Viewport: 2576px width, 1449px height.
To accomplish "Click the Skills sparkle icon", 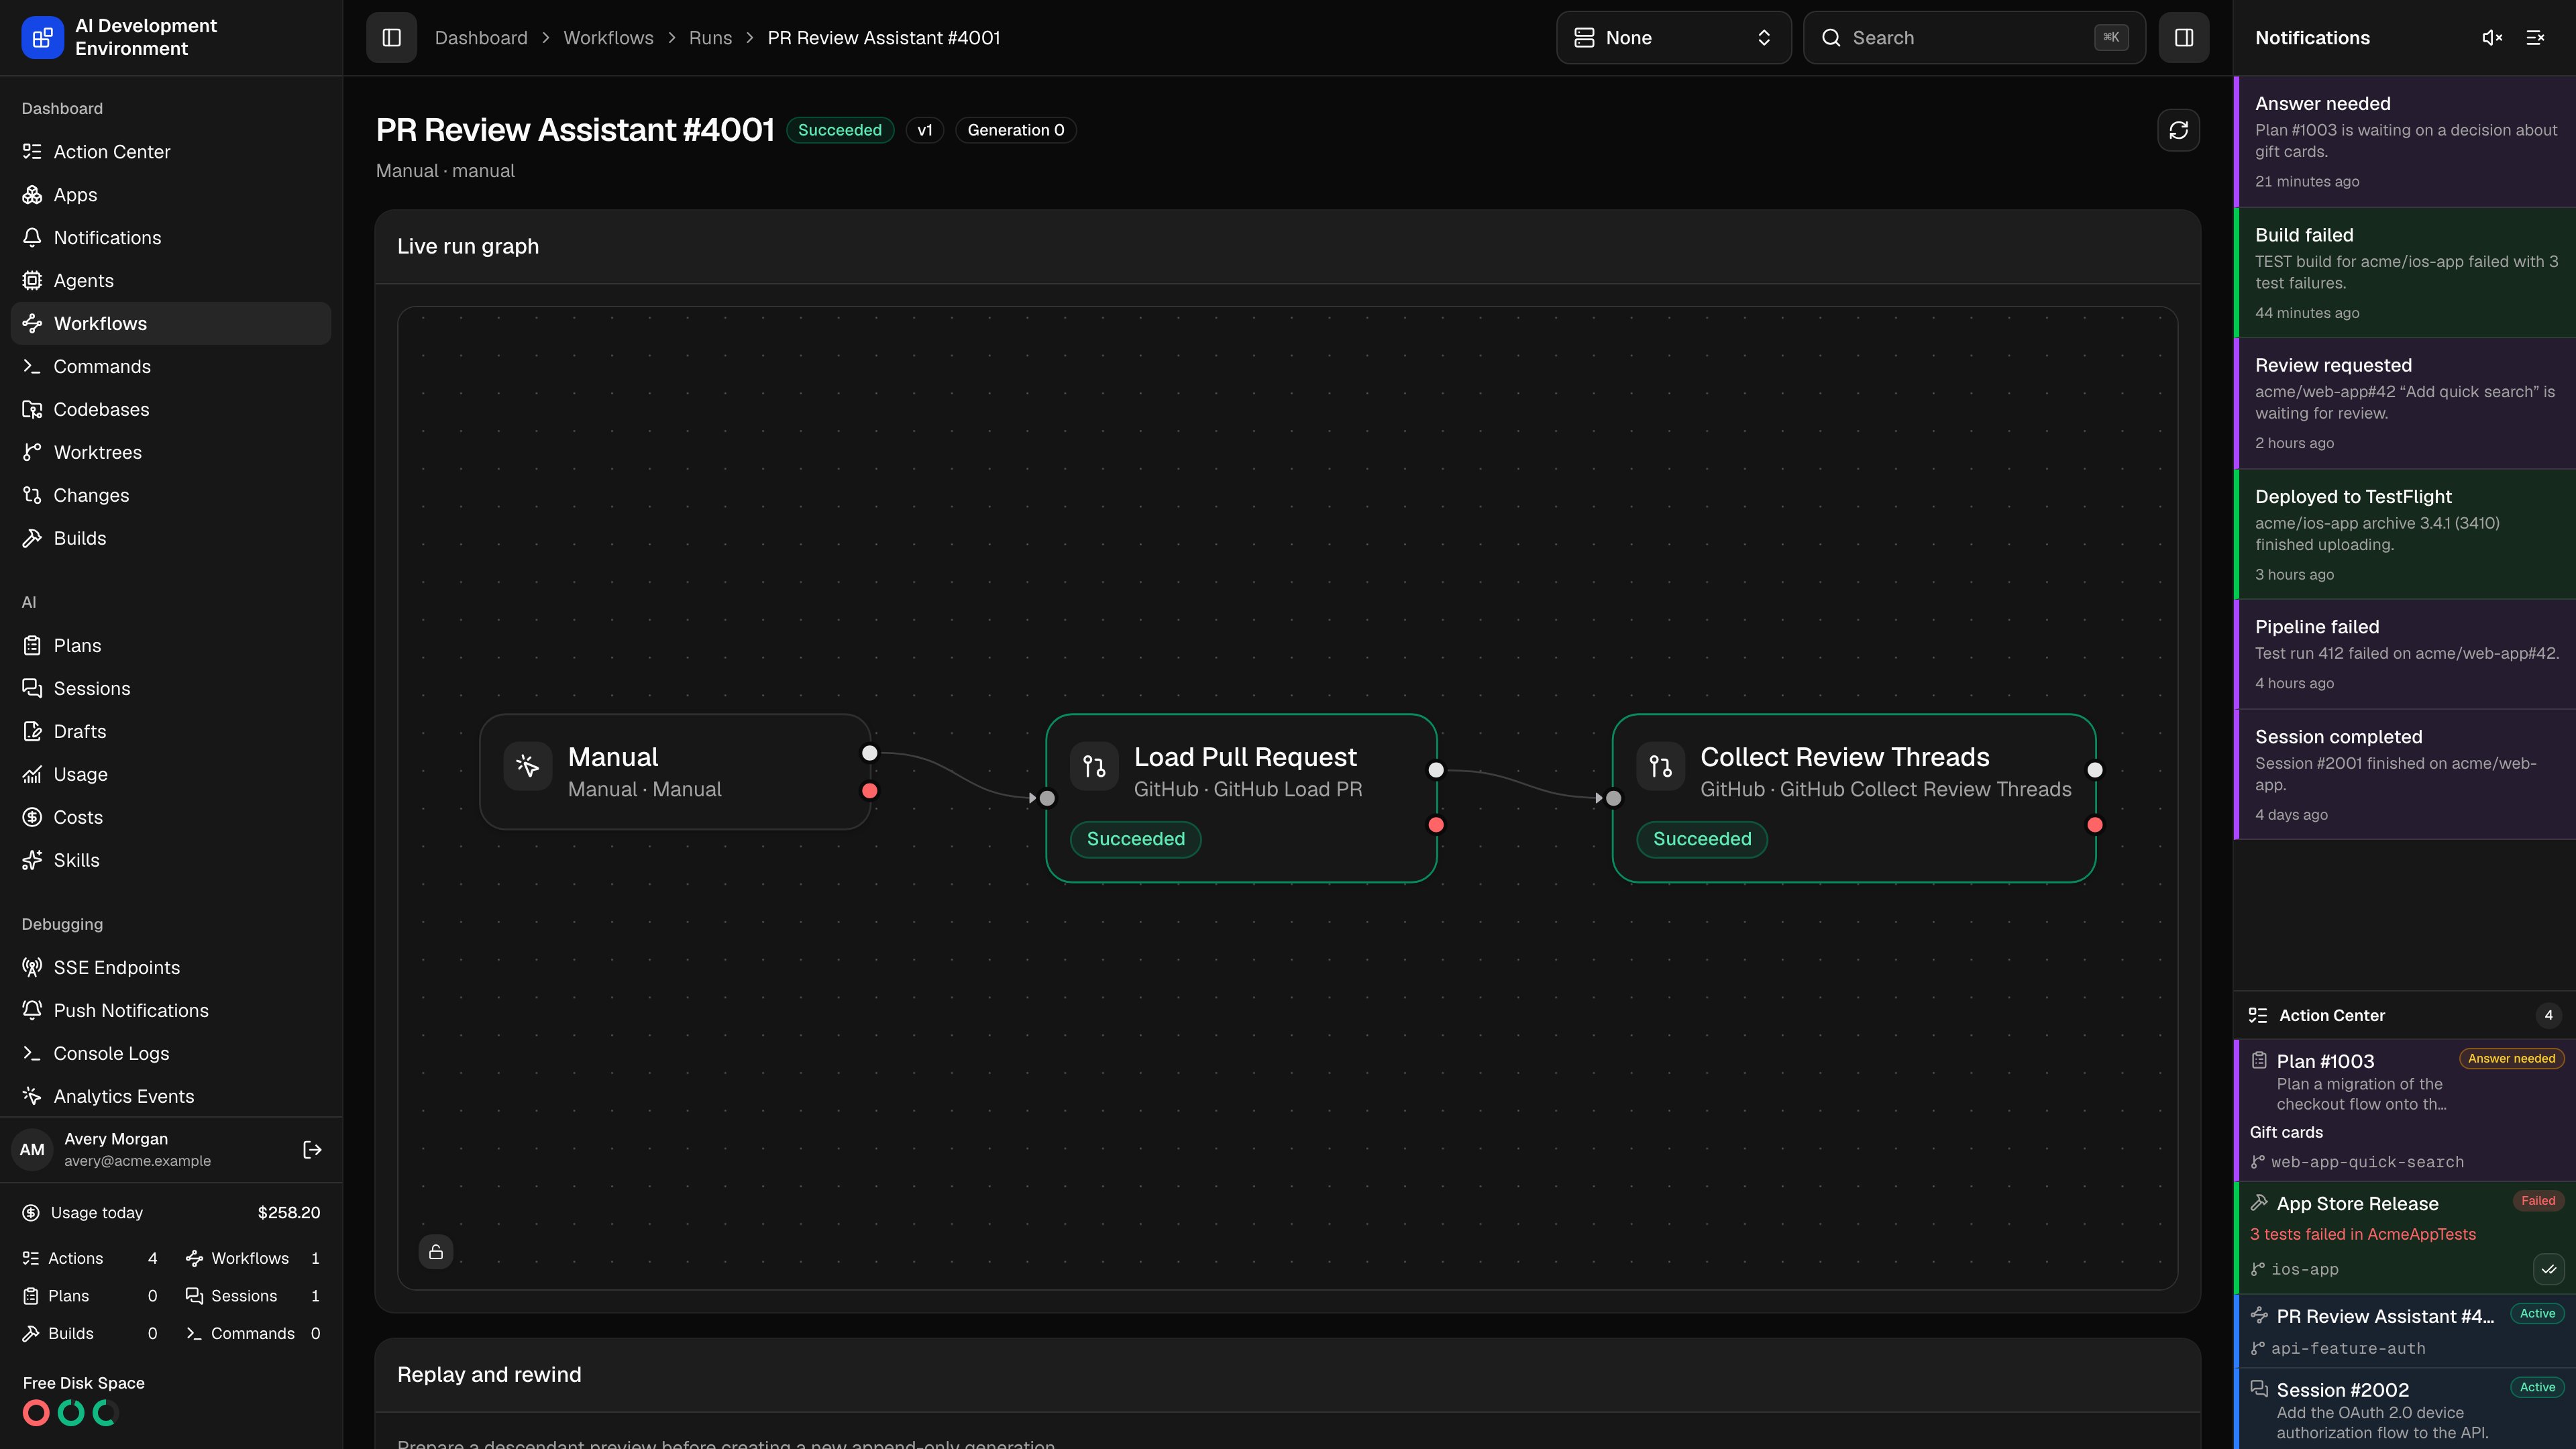I will coord(32,861).
